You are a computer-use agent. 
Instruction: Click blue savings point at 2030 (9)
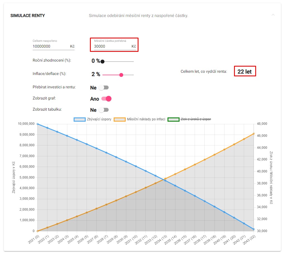click(126, 162)
